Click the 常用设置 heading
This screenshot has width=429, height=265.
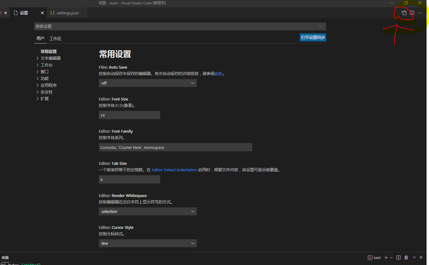click(115, 54)
